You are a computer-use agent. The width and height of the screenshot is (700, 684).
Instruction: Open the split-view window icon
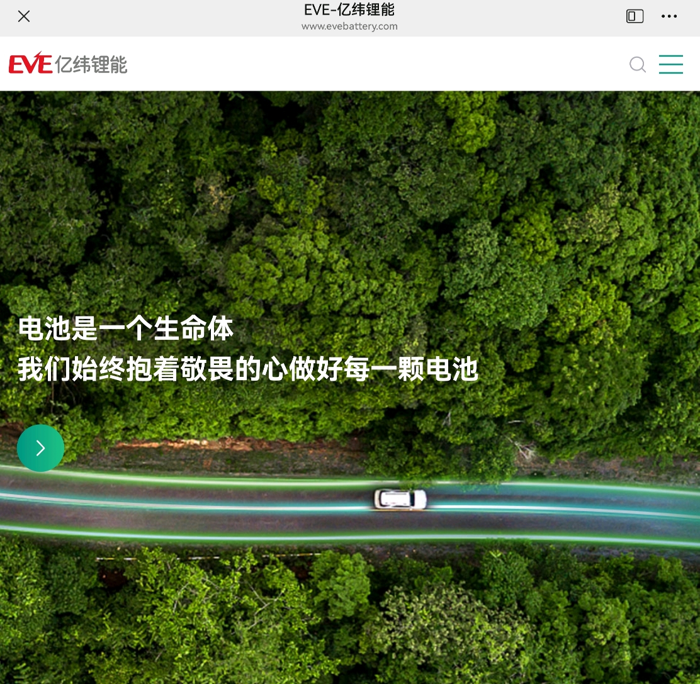point(635,16)
